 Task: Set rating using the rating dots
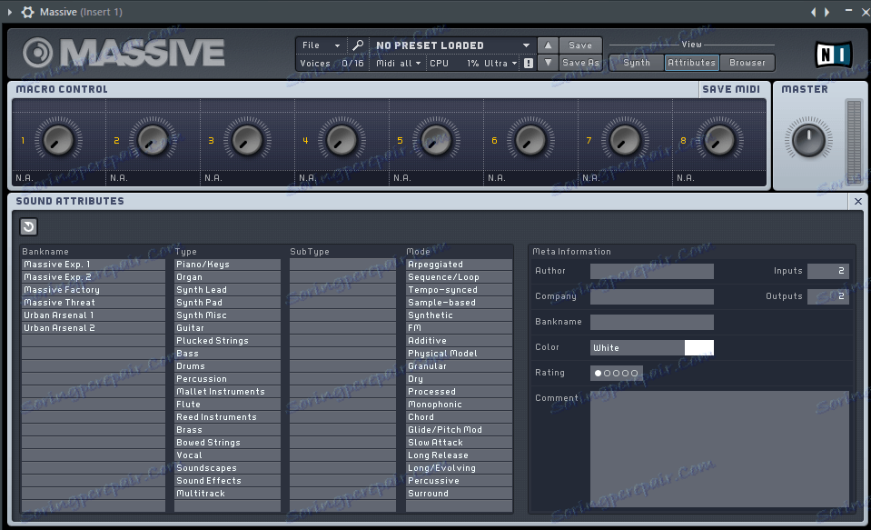point(616,373)
